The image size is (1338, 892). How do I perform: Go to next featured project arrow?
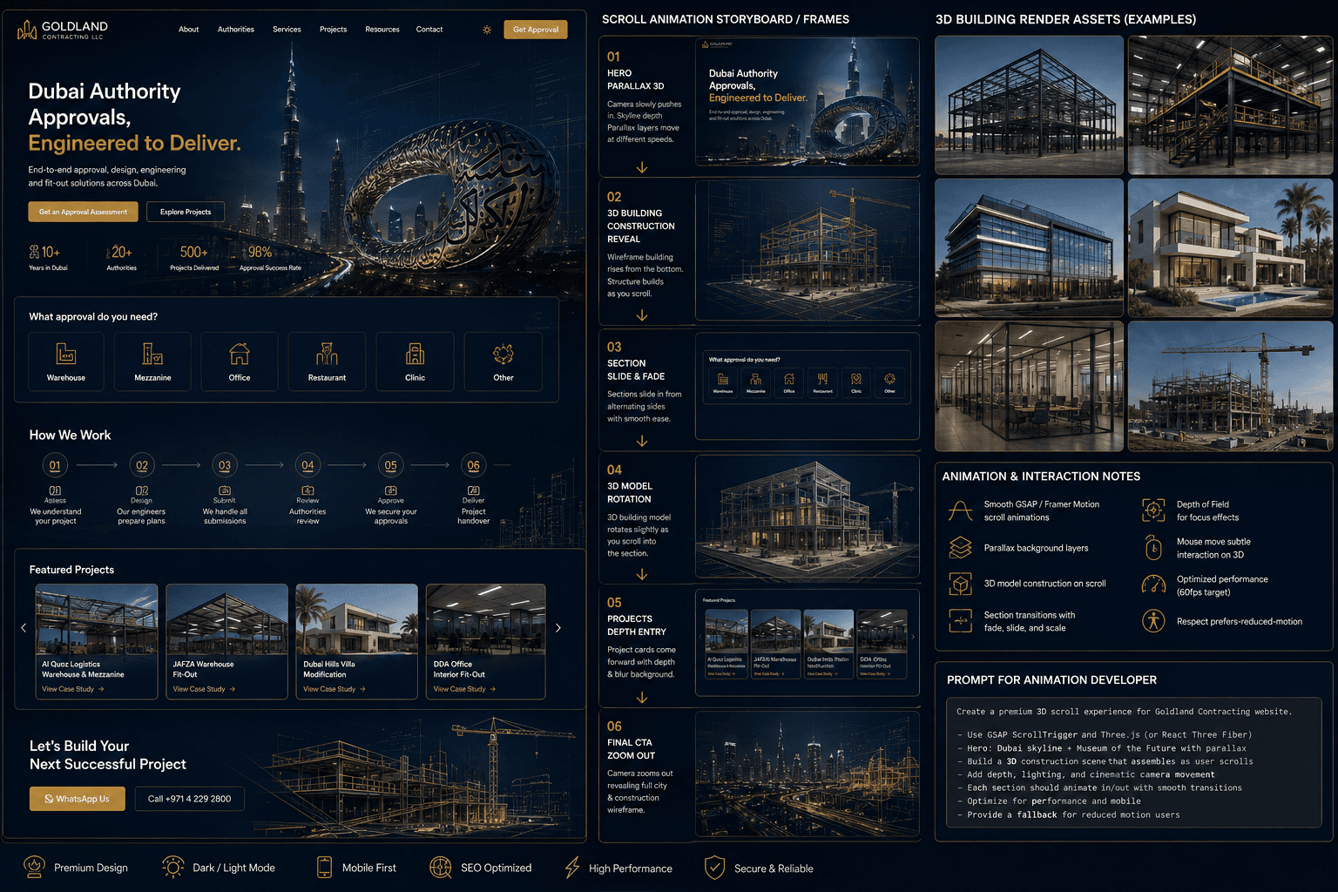[558, 627]
